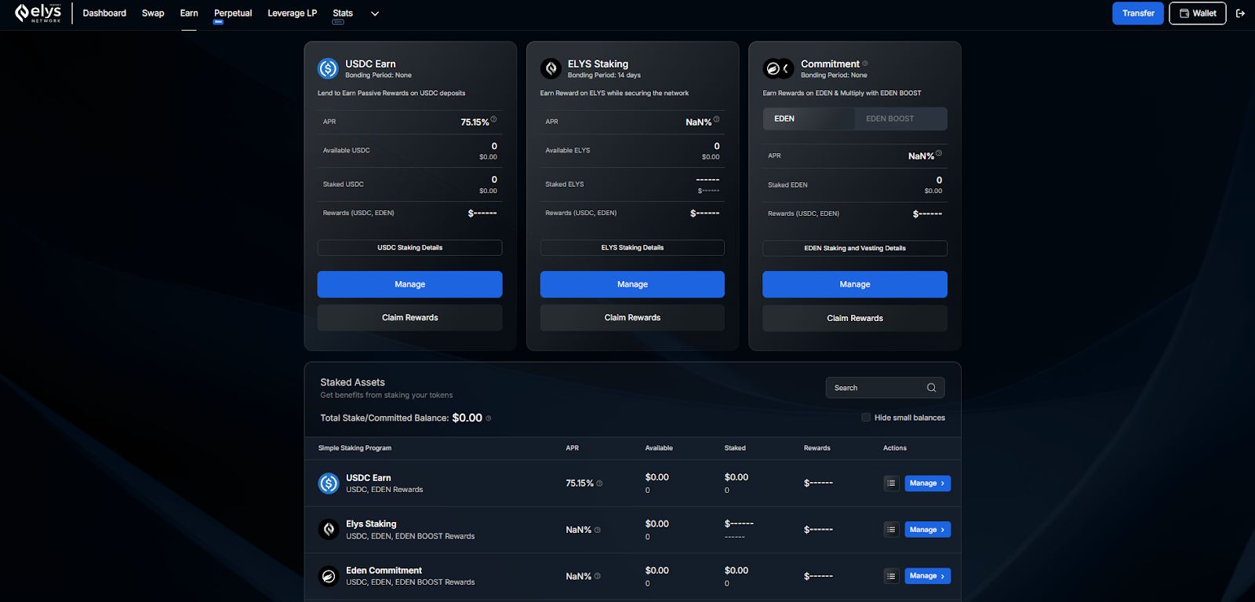Screen dimensions: 1255x602
Task: Click the search magnifier icon
Action: pyautogui.click(x=931, y=388)
